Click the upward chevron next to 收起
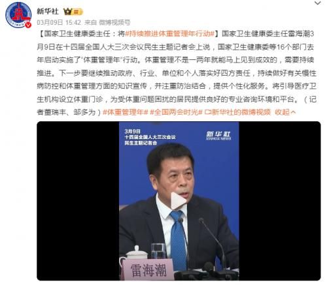327x285 pixels. [x=293, y=112]
